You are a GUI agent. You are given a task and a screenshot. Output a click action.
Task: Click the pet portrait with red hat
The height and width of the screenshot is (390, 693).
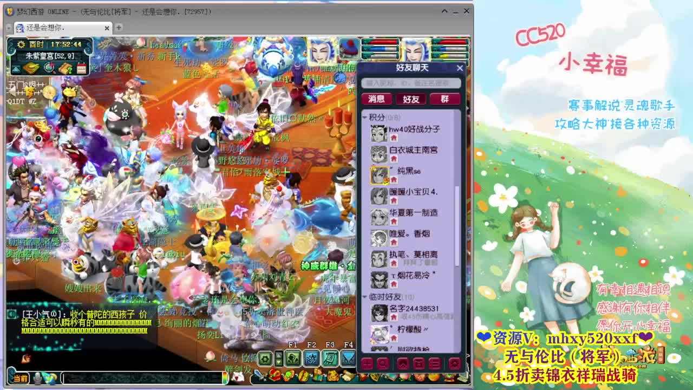(x=350, y=49)
